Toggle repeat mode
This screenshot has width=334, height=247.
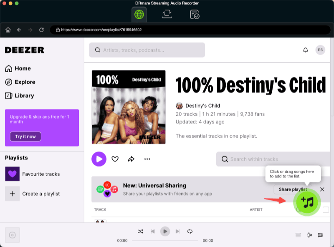190,232
